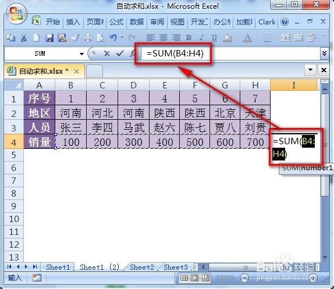Click the Merge and Center icon
The image size is (334, 289).
click(286, 38)
